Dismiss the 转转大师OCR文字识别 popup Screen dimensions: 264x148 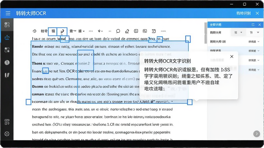[232, 57]
